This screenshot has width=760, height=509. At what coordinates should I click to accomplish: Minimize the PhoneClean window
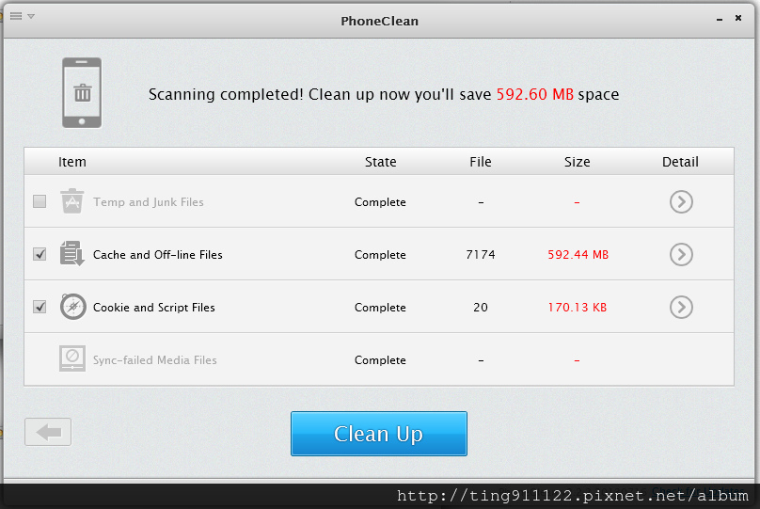click(x=720, y=20)
